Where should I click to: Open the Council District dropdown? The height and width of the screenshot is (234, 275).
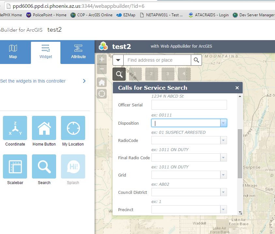click(223, 192)
